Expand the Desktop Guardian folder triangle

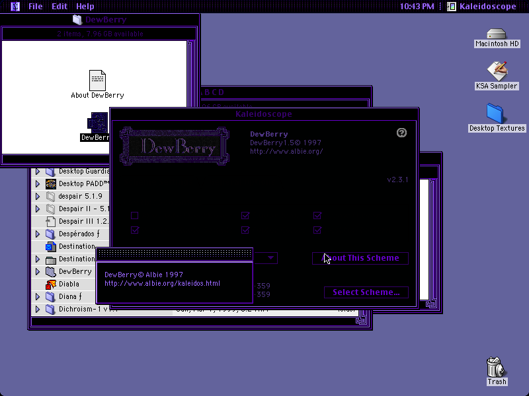[x=38, y=172]
